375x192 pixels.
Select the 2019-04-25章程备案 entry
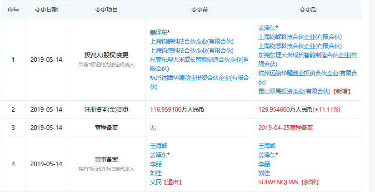(x=285, y=128)
